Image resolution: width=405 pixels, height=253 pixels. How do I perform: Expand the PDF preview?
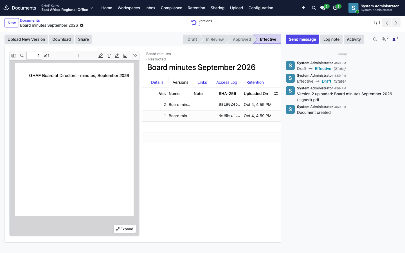pyautogui.click(x=125, y=229)
